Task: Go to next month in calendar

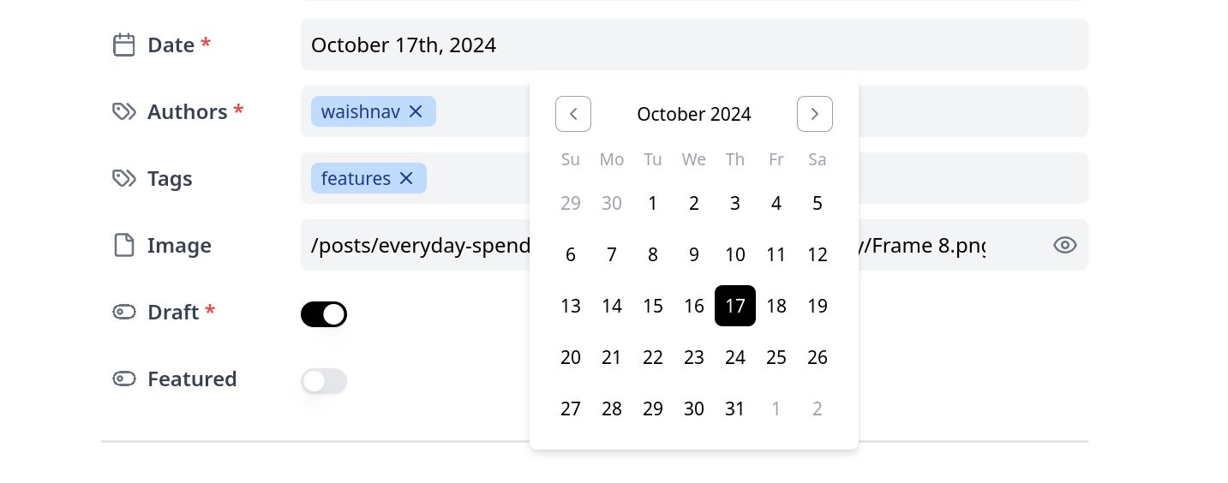Action: tap(815, 114)
